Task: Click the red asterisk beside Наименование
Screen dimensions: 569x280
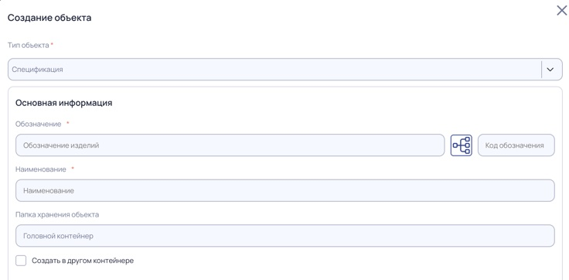Action: pyautogui.click(x=73, y=169)
